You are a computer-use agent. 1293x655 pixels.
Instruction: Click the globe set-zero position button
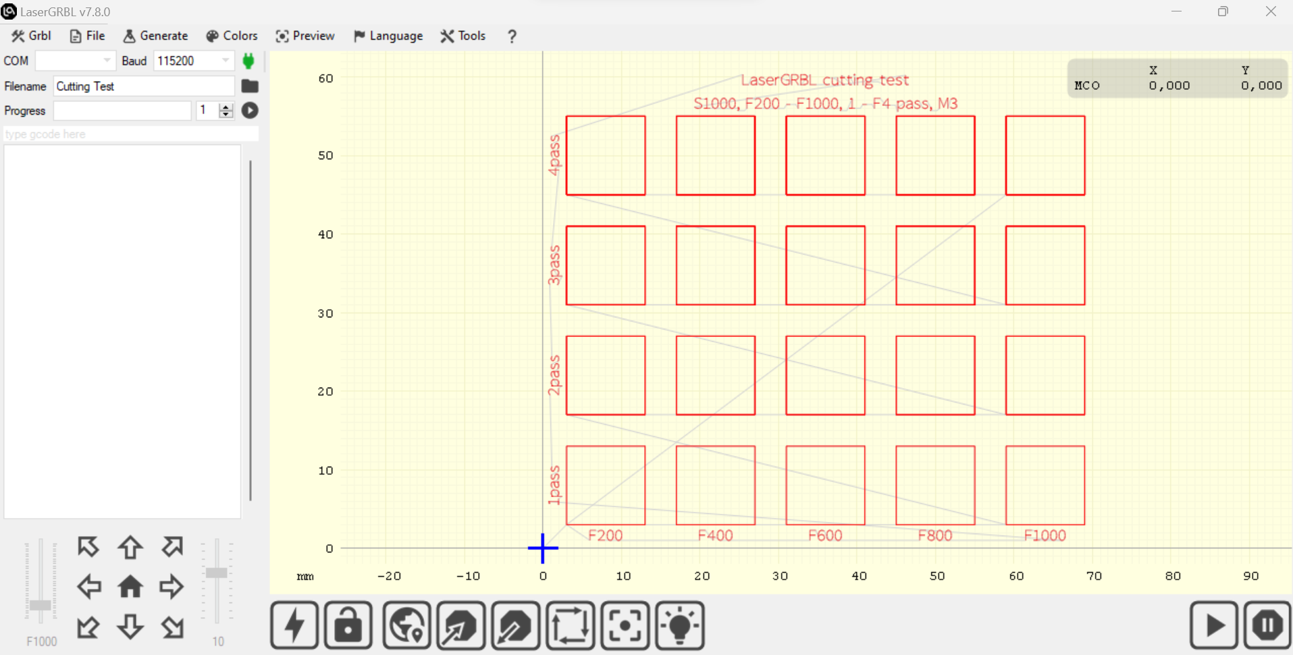(x=406, y=625)
